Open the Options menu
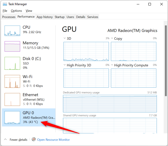The height and width of the screenshot is (146, 168). 16,11
